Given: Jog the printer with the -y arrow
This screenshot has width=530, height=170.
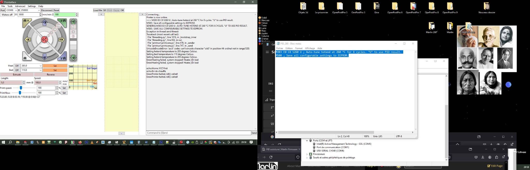Looking at the screenshot, I should (45, 57).
